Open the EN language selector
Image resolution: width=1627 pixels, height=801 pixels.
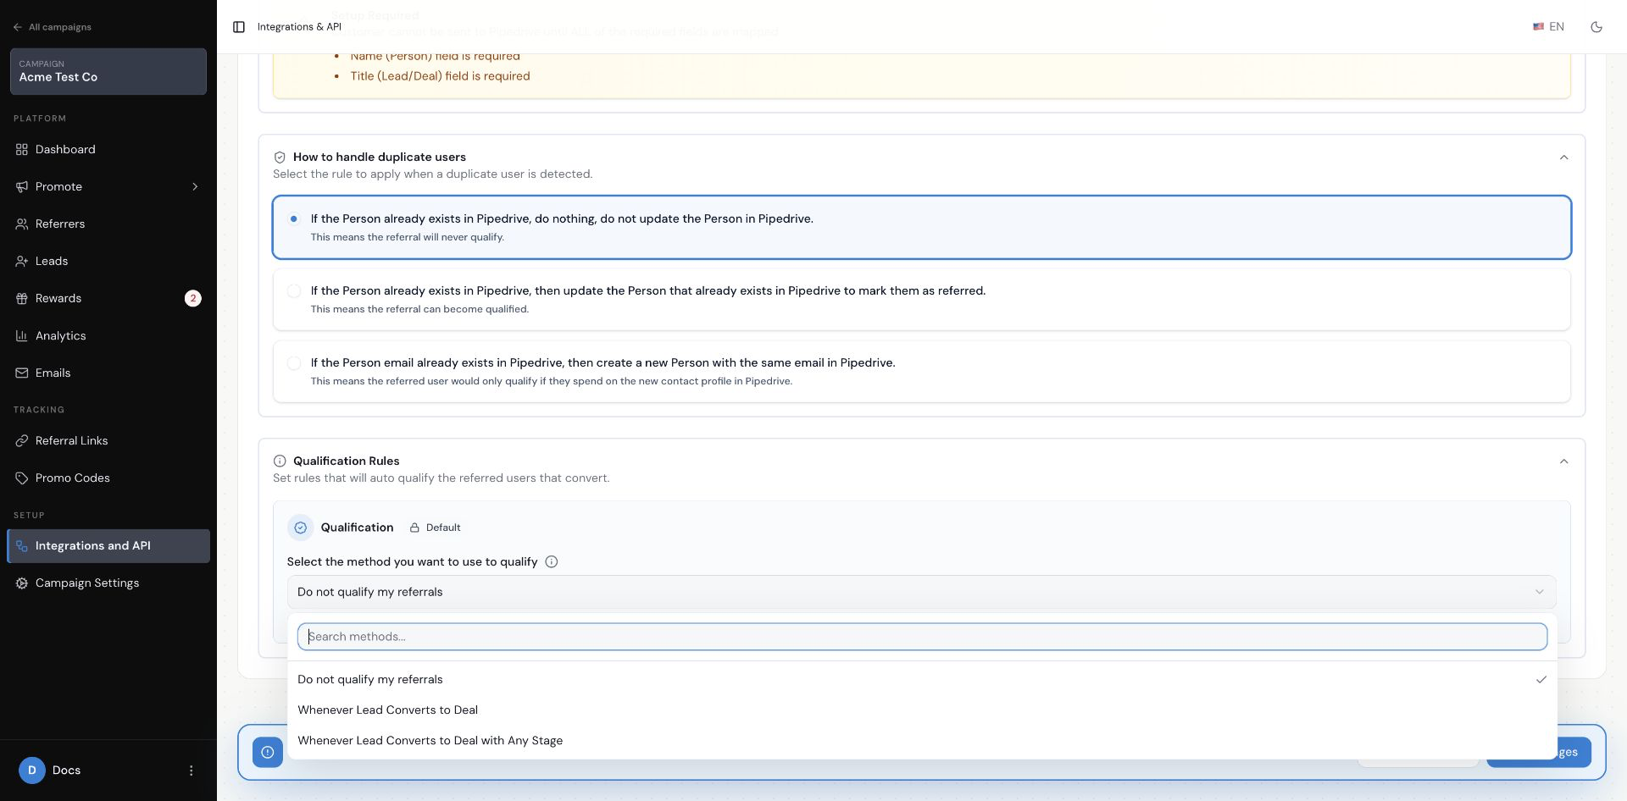(1548, 27)
